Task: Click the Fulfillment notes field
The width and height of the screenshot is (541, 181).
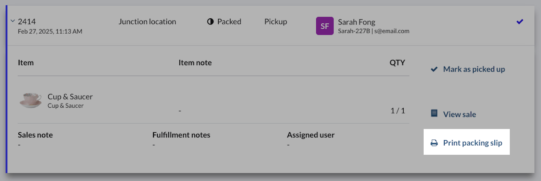Action: pos(181,135)
